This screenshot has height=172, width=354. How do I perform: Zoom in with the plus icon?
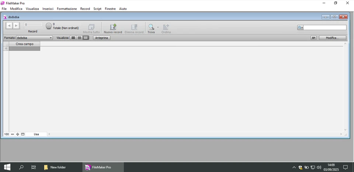18,134
